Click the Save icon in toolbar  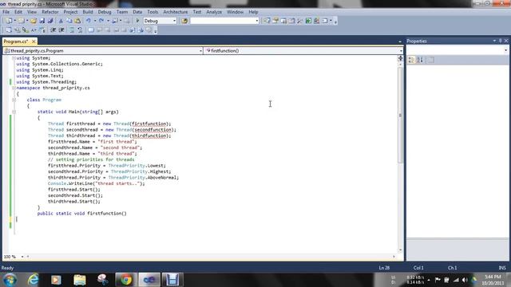42,21
